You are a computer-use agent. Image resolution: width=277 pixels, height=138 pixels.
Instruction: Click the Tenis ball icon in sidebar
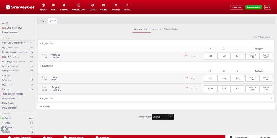click(3, 123)
